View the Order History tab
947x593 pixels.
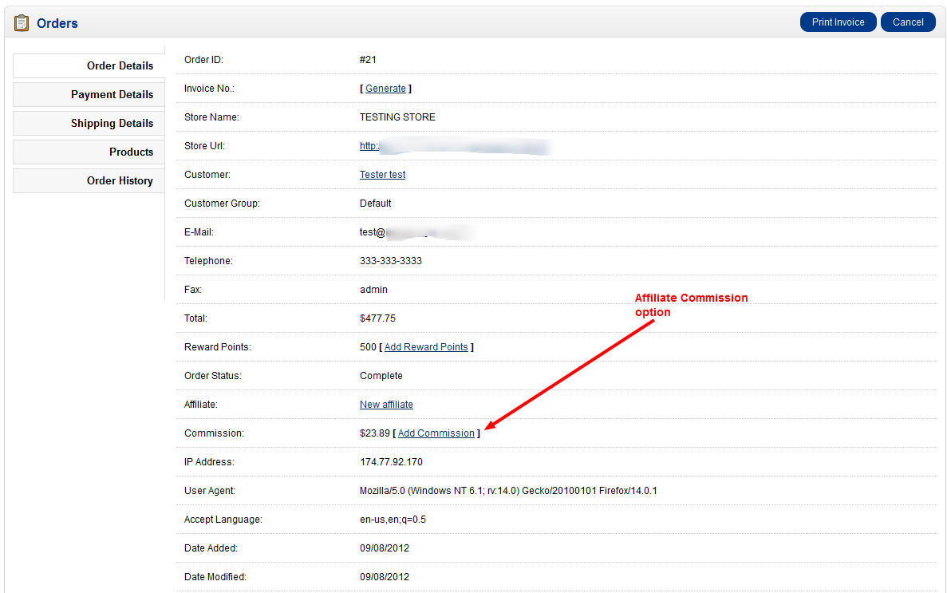coord(89,181)
